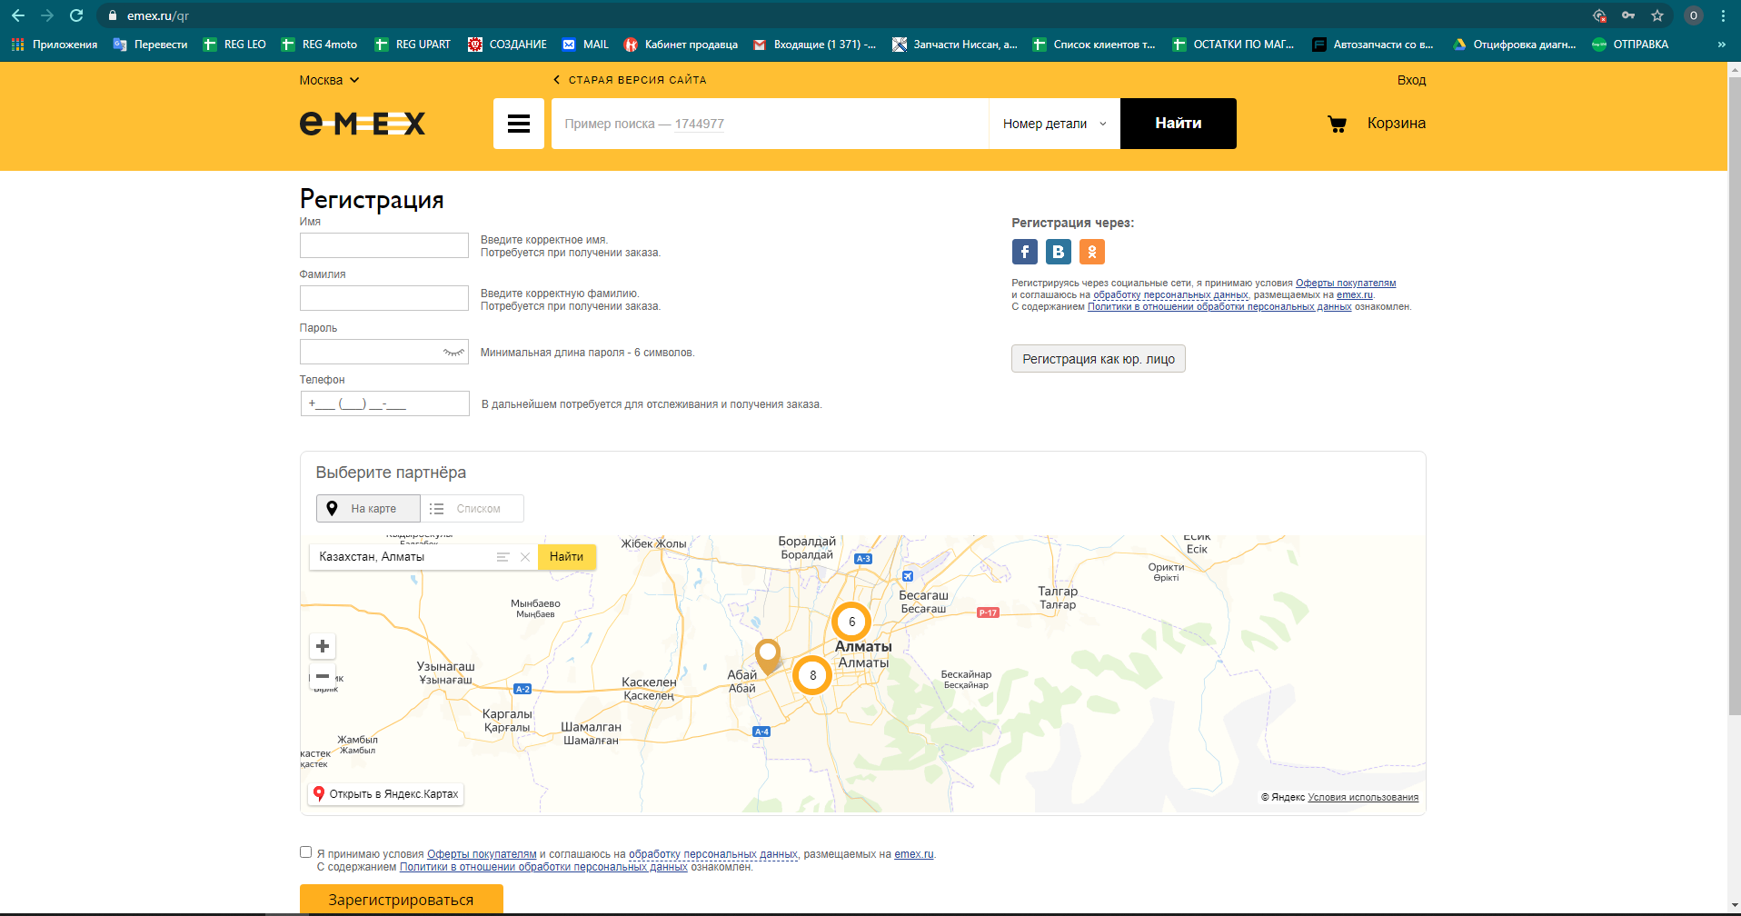Open ОТПРАВКА bookmark
The image size is (1741, 916).
tap(1630, 45)
